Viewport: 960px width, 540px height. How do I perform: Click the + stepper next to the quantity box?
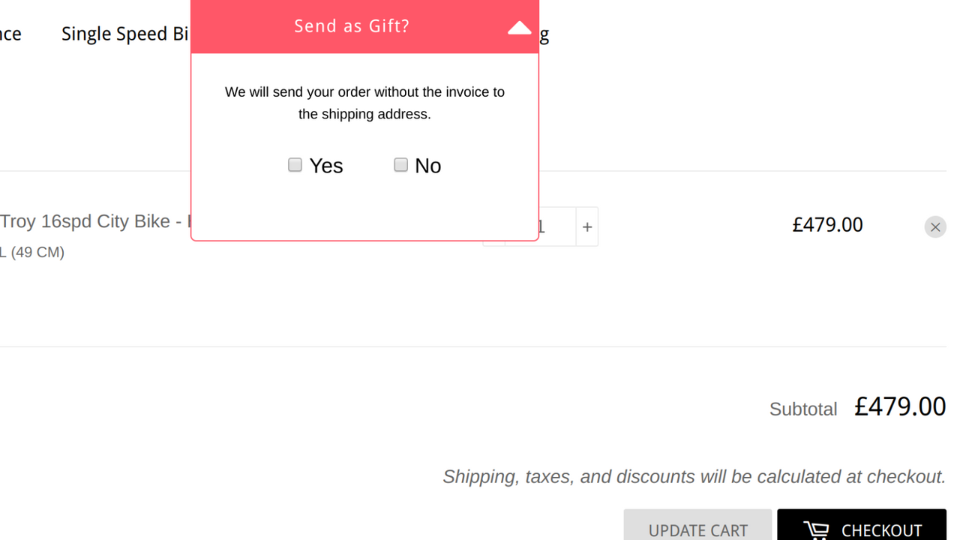pyautogui.click(x=587, y=226)
